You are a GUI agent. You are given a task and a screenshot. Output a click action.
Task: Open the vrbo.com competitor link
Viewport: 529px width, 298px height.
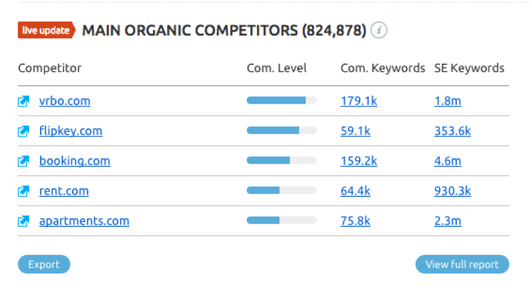[65, 101]
